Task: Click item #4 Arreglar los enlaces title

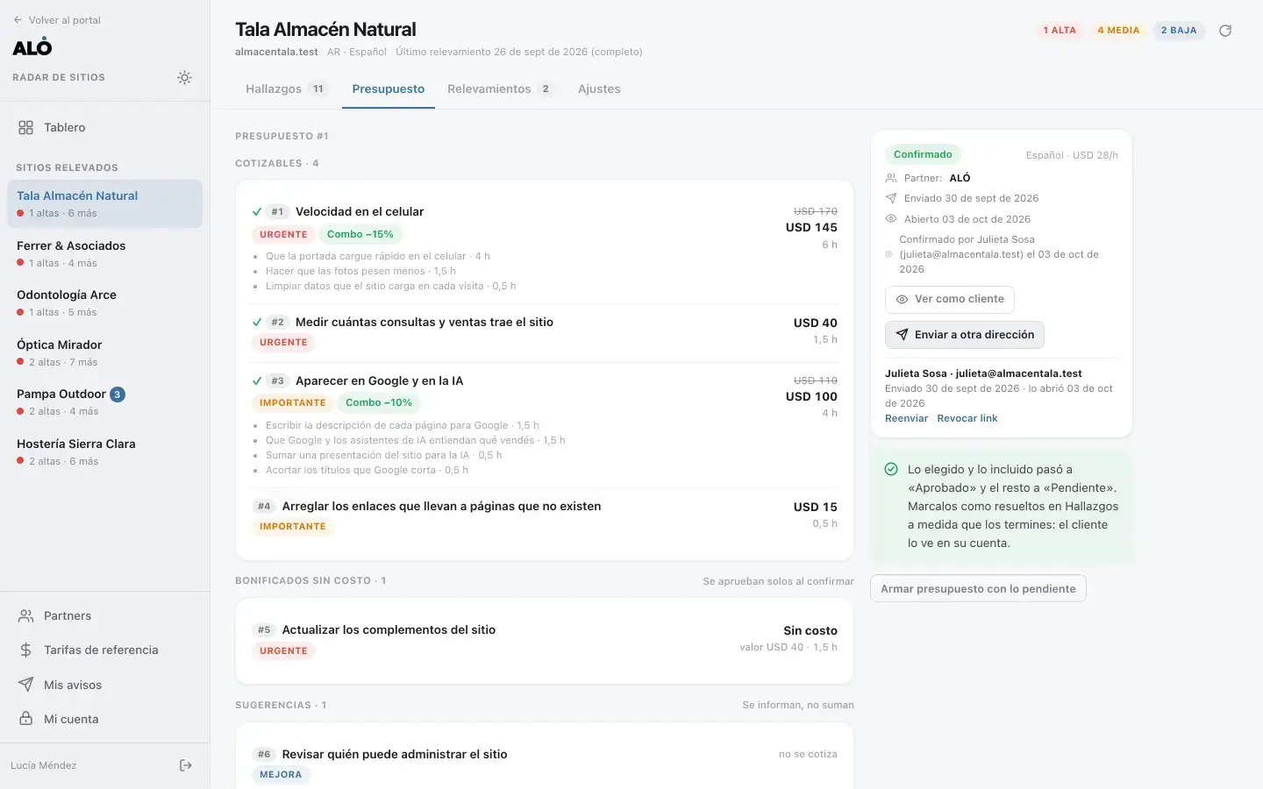Action: (441, 507)
